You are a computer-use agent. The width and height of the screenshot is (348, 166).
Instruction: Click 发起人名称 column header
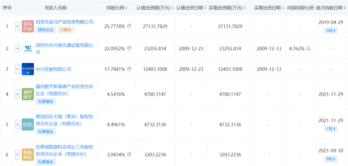56,8
